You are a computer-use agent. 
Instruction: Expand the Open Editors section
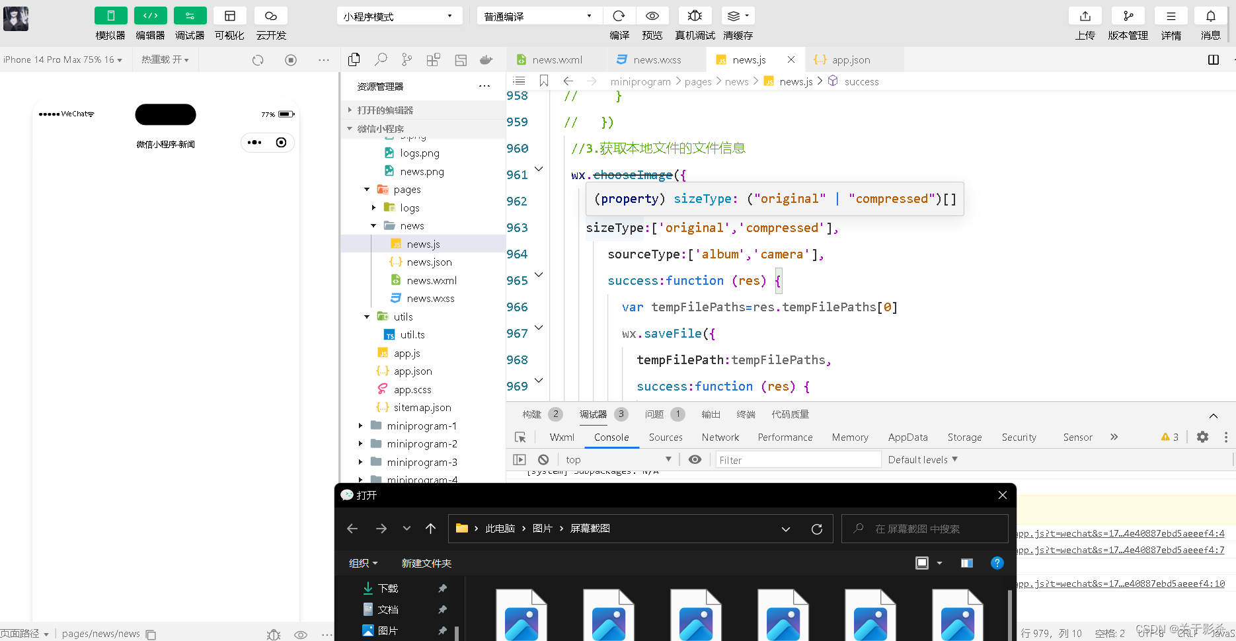(423, 110)
